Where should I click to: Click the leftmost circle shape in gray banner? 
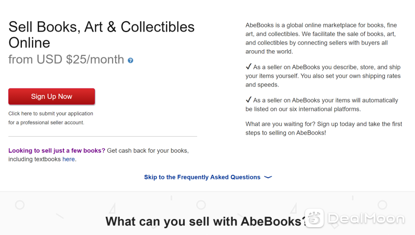coord(20,204)
